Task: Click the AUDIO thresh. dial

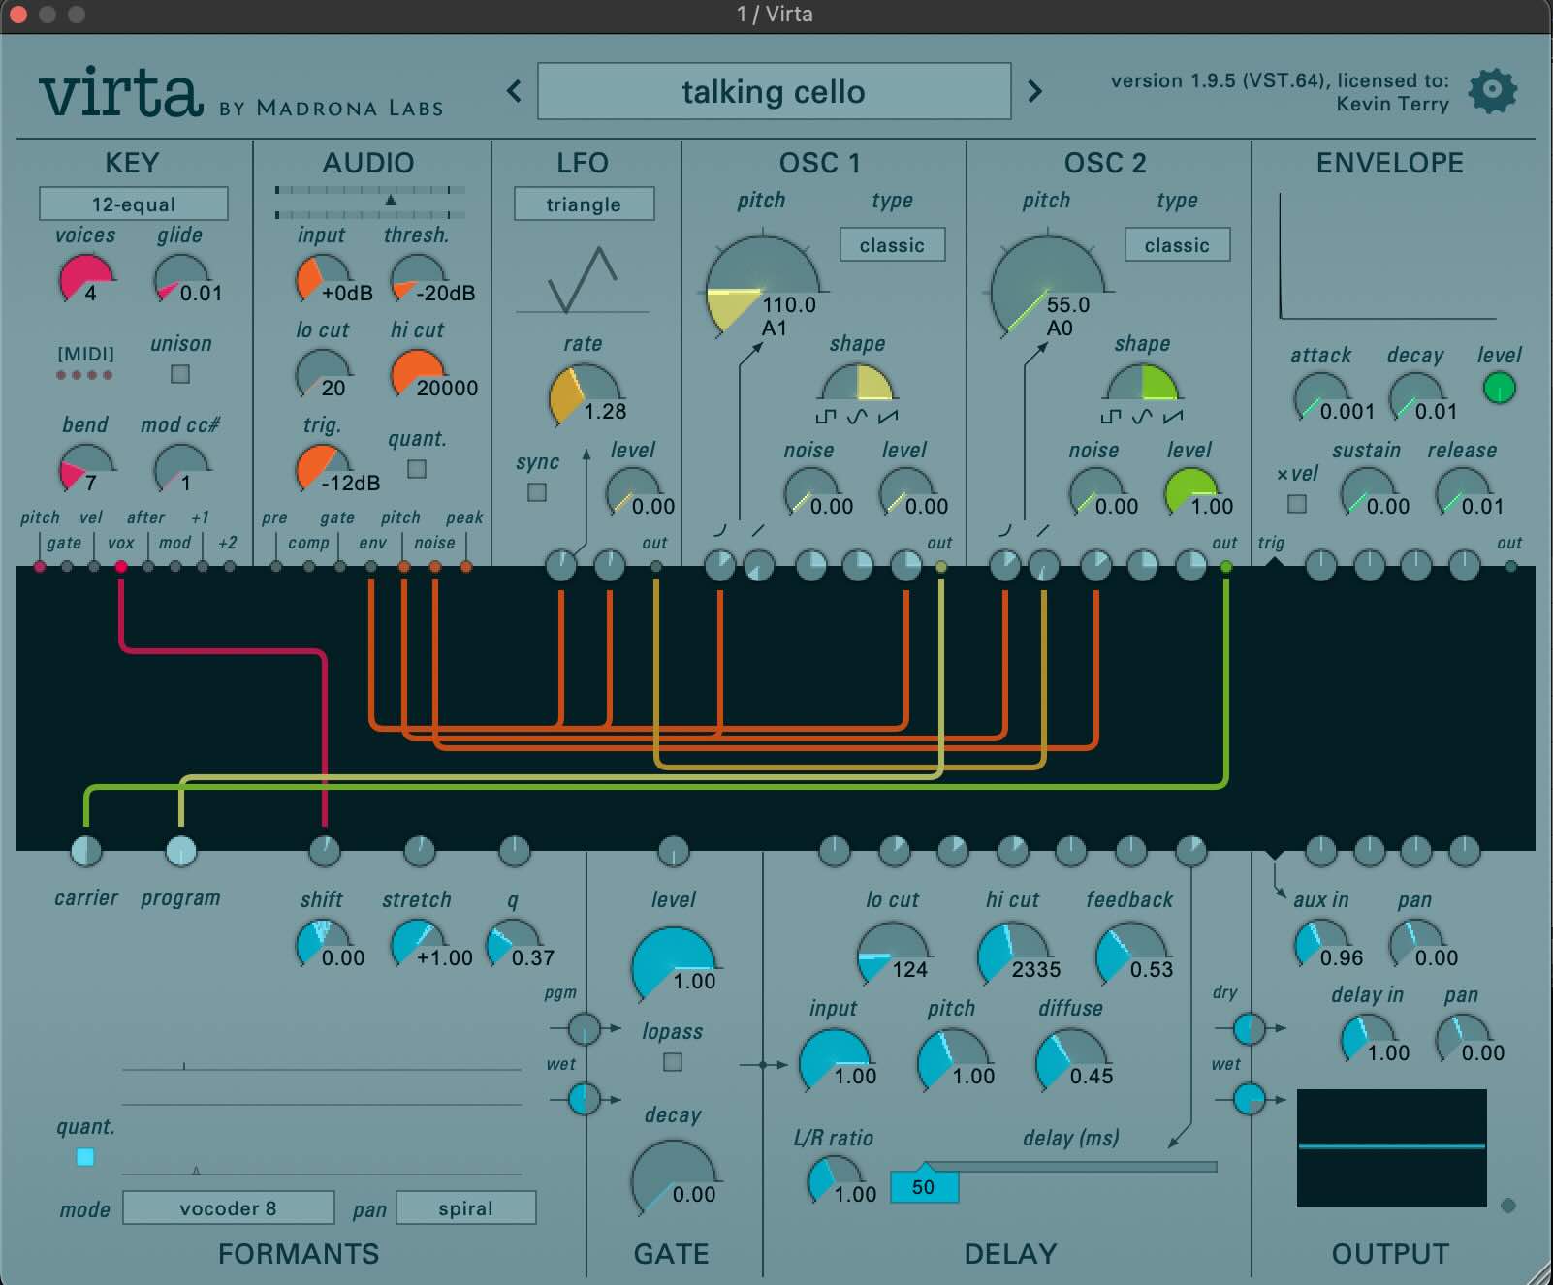Action: (417, 280)
